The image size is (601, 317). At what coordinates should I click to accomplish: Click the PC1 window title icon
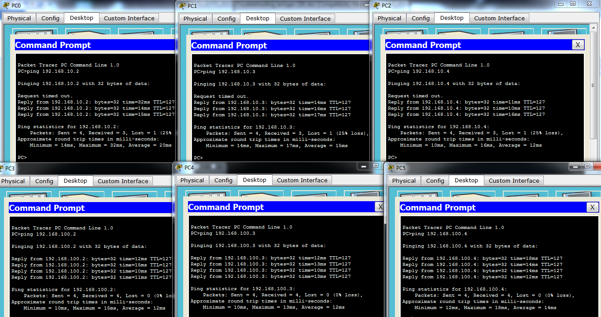pos(182,6)
